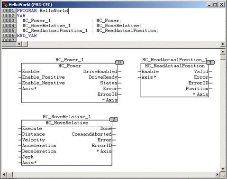Select MC_ReadActualPosition block type header

tap(175, 66)
